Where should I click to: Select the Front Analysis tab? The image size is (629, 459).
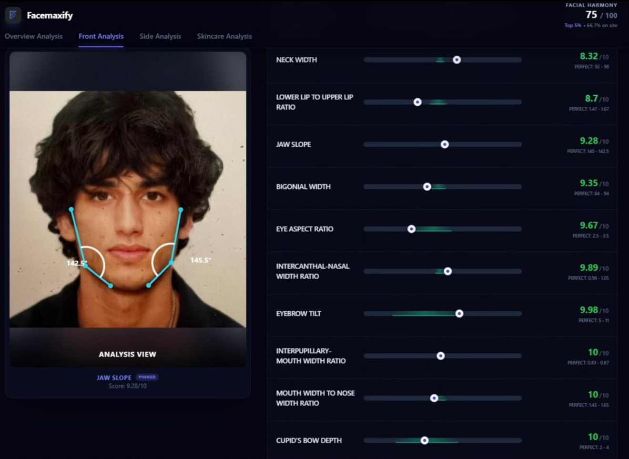[x=101, y=36]
